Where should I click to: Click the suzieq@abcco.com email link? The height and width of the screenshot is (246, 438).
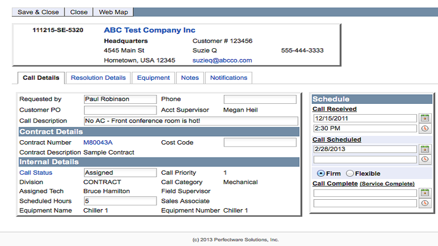click(222, 61)
